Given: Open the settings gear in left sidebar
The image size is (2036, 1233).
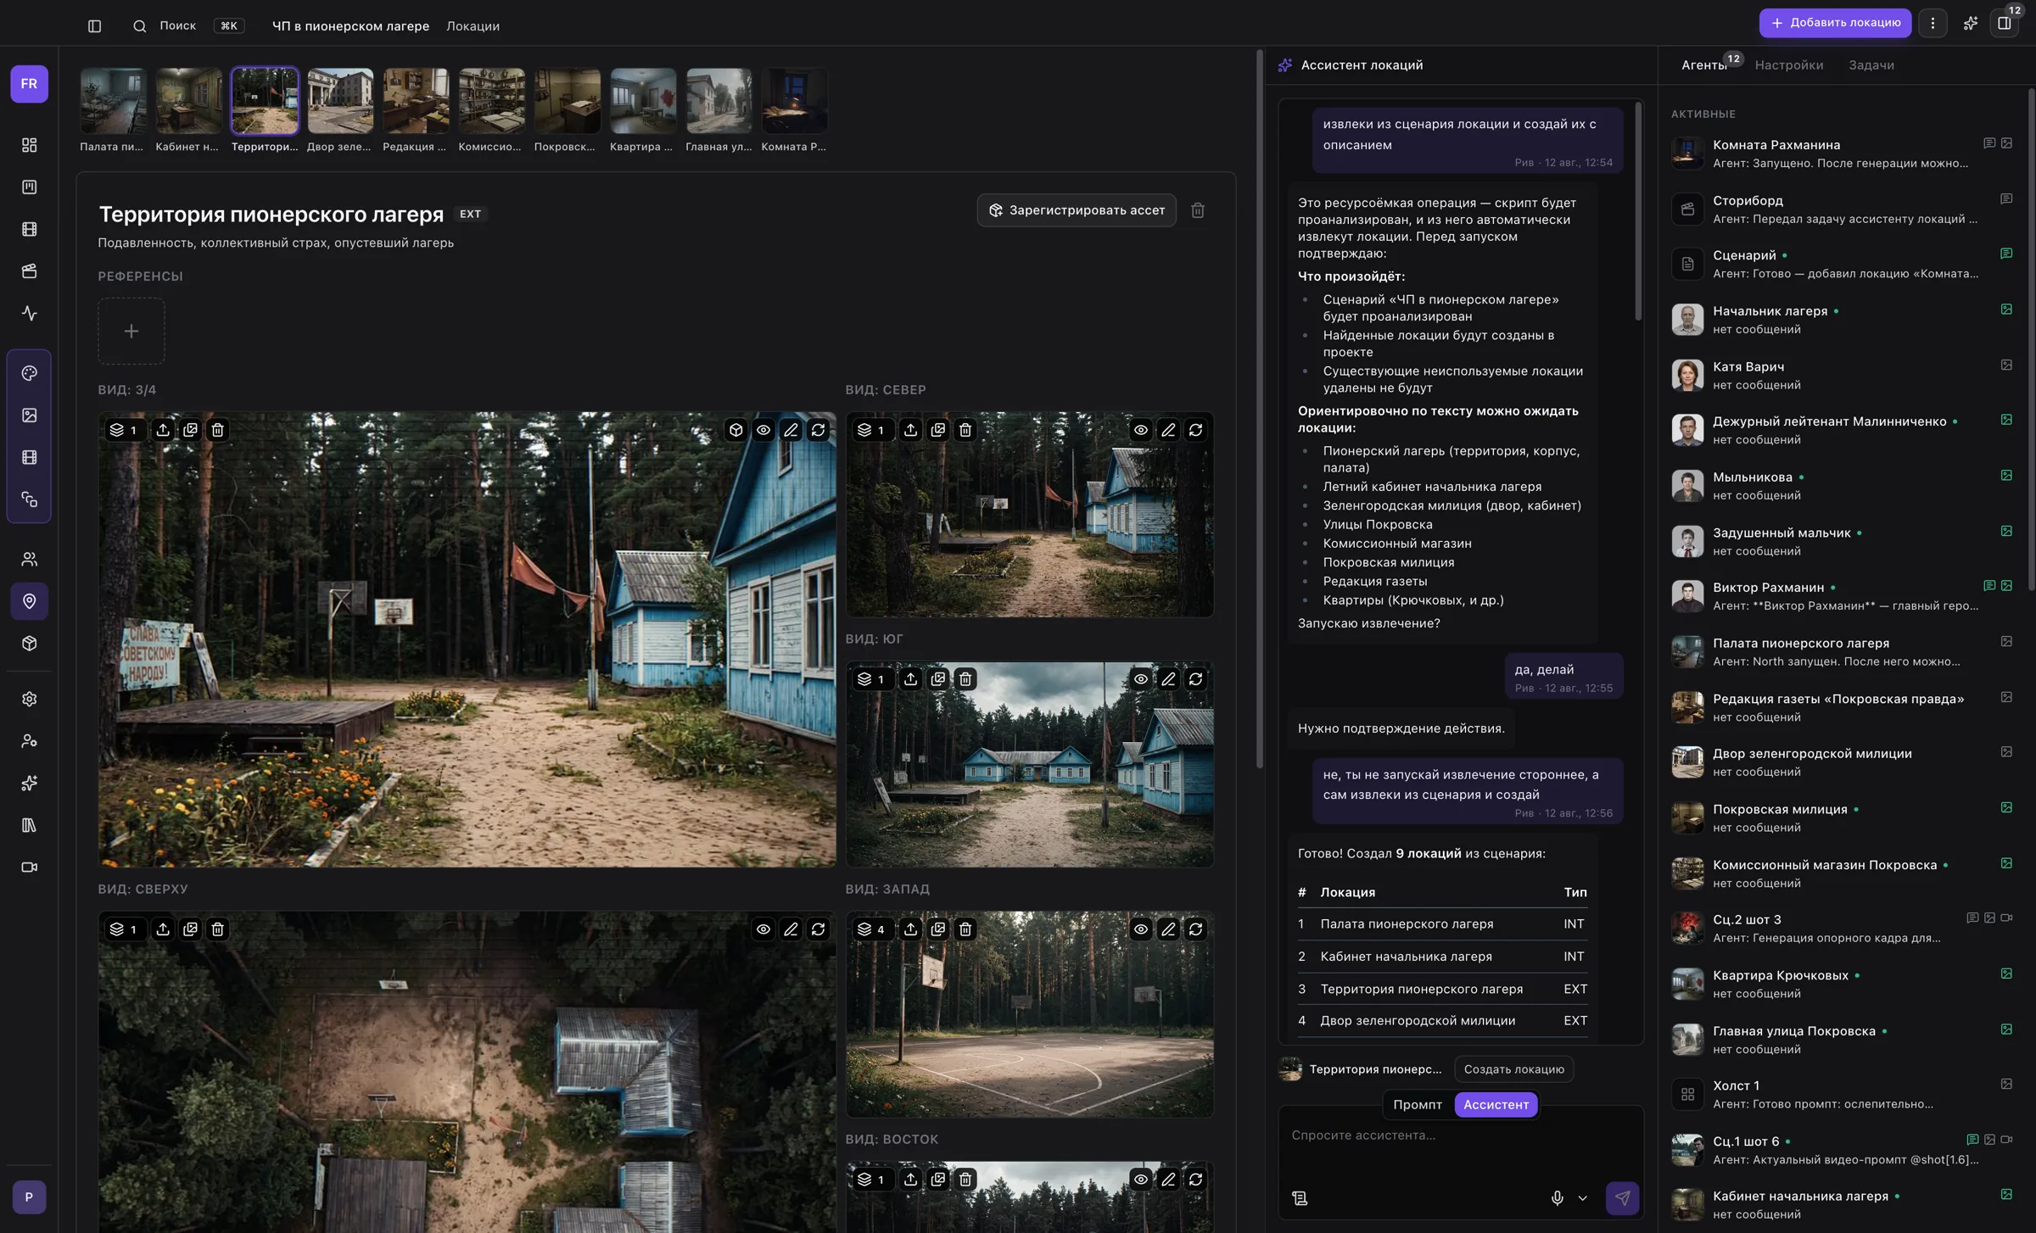Looking at the screenshot, I should 30,700.
